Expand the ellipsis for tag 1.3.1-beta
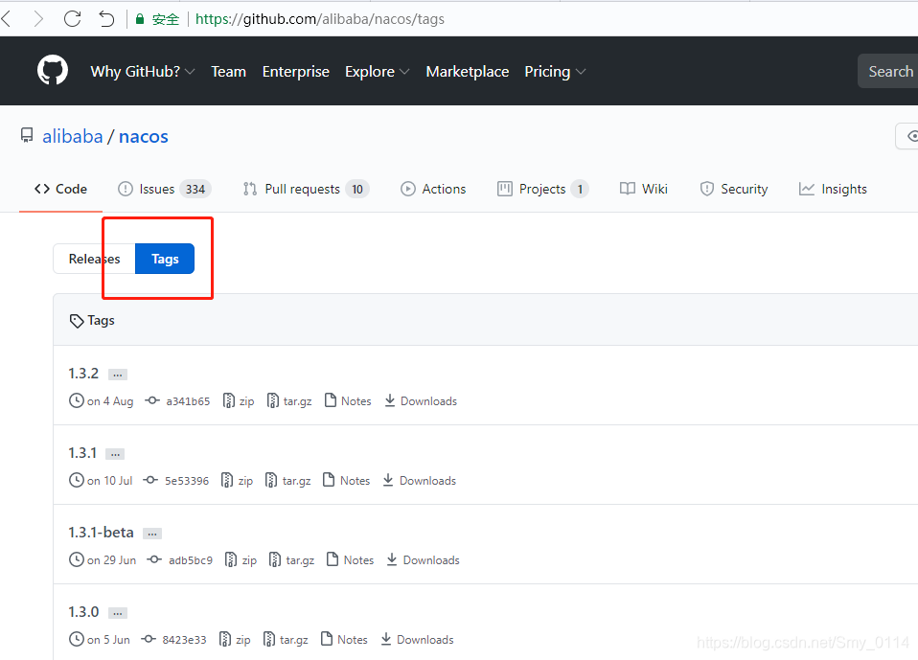Screen dimensions: 918x660 pyautogui.click(x=152, y=534)
